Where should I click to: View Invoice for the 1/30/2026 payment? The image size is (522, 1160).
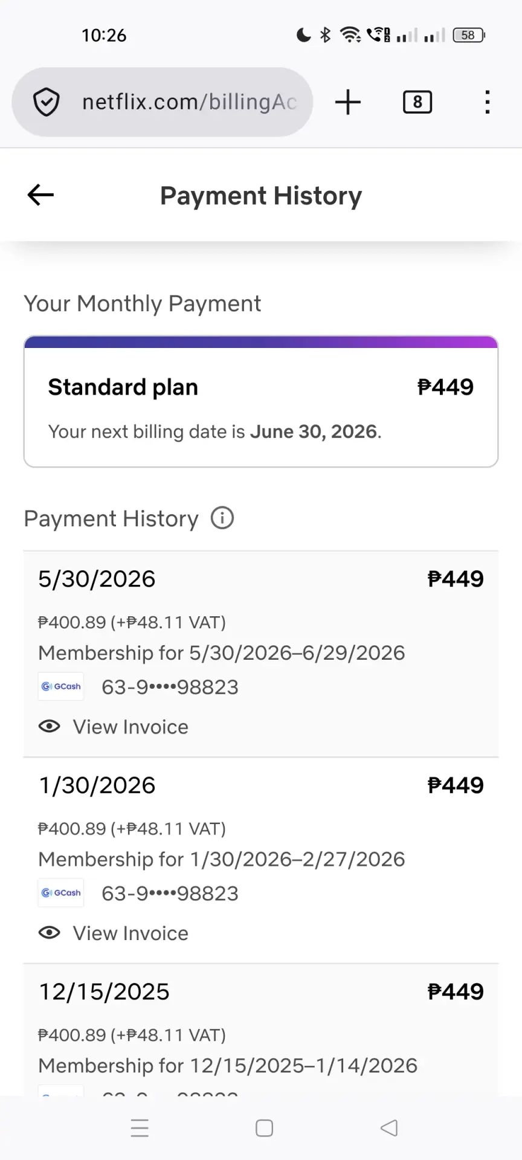tap(130, 933)
